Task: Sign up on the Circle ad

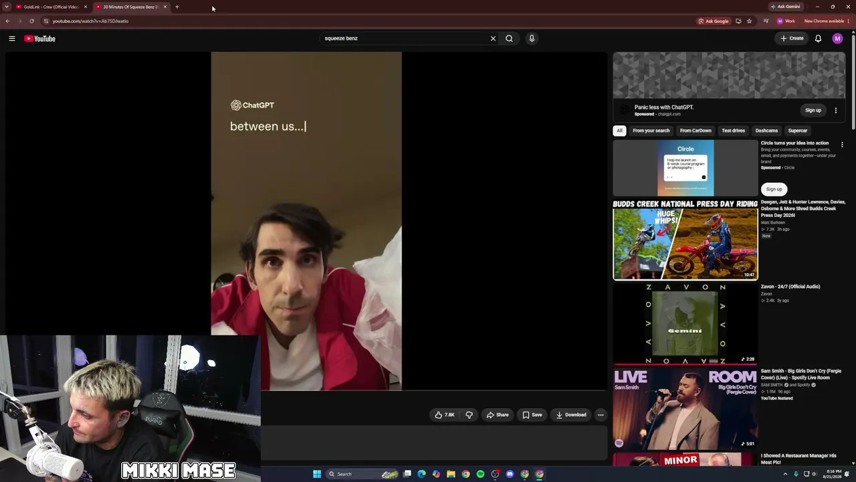Action: (774, 189)
